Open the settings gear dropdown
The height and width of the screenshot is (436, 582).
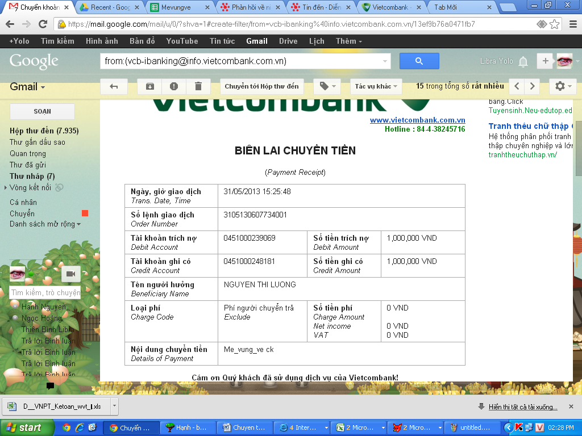pyautogui.click(x=563, y=86)
